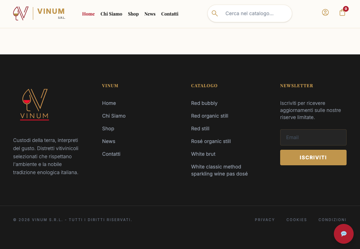The image size is (360, 249).
Task: Open the Rosé organic still catalog link
Action: 211,141
